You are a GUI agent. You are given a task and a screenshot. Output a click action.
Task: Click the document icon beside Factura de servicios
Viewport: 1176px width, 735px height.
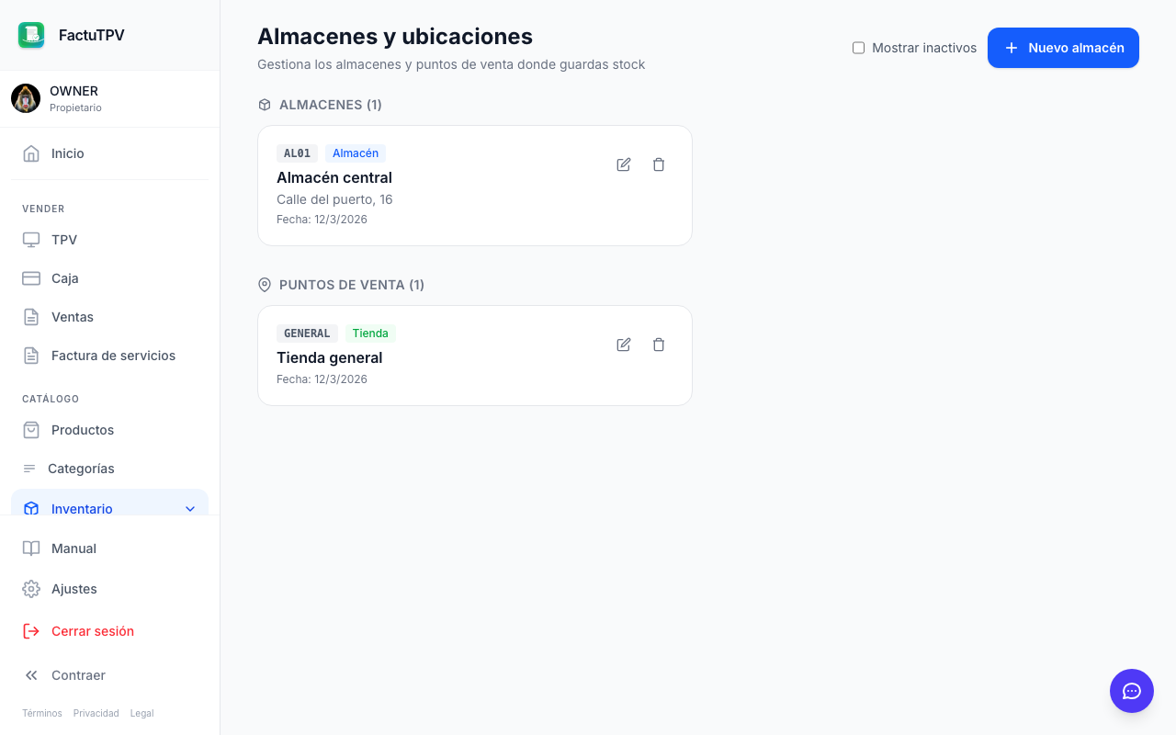tap(31, 356)
